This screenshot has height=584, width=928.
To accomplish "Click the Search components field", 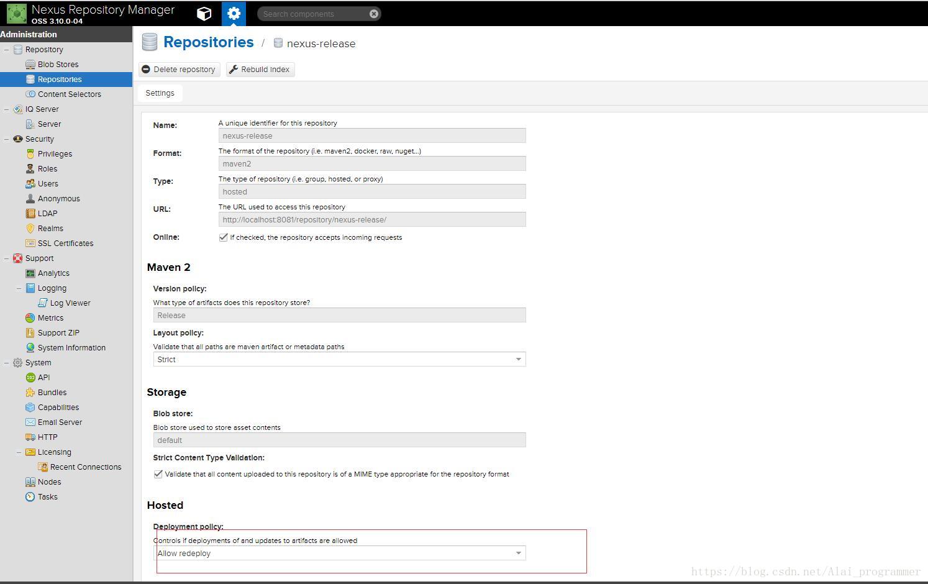I will point(312,14).
